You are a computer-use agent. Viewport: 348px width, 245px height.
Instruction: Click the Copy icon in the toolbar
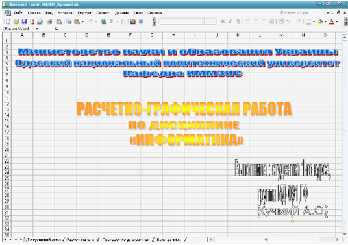pyautogui.click(x=69, y=21)
